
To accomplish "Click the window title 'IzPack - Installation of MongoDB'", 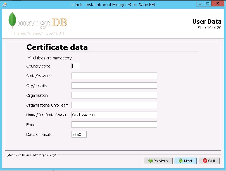I will [113, 5].
